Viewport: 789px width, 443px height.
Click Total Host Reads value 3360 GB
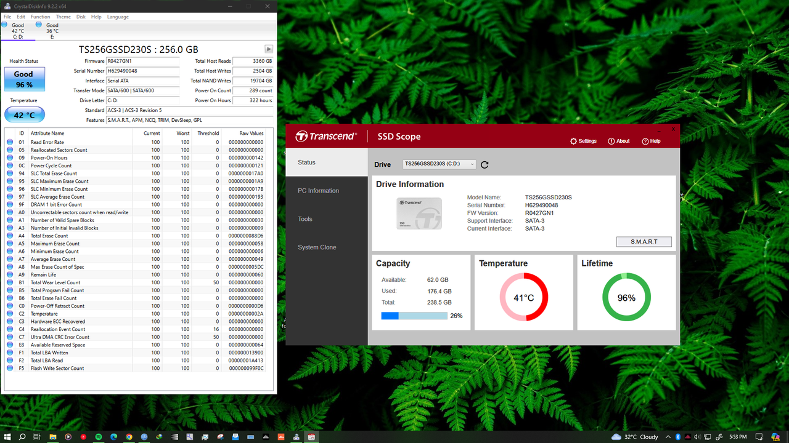tap(253, 62)
